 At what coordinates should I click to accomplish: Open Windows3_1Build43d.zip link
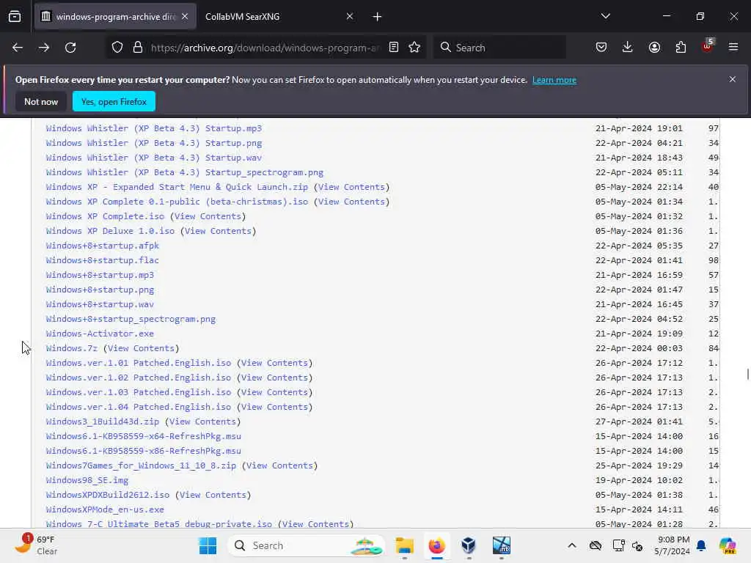click(102, 422)
